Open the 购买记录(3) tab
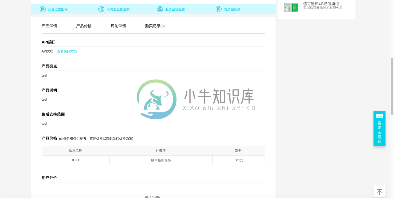This screenshot has height=198, width=394. pyautogui.click(x=155, y=26)
